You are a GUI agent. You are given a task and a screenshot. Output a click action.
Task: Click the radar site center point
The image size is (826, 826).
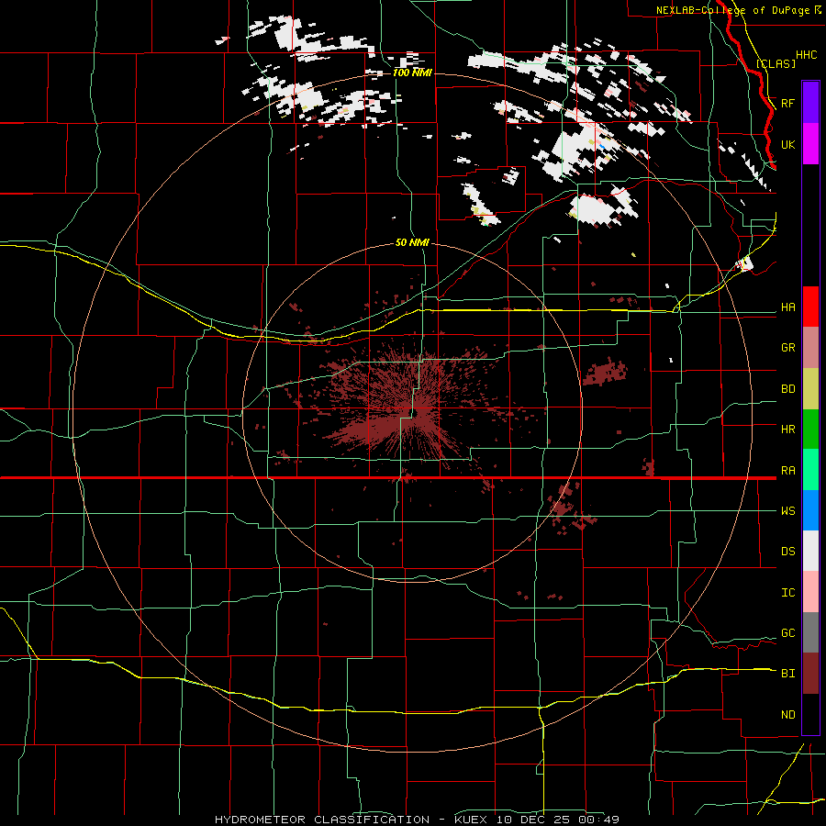tap(413, 413)
